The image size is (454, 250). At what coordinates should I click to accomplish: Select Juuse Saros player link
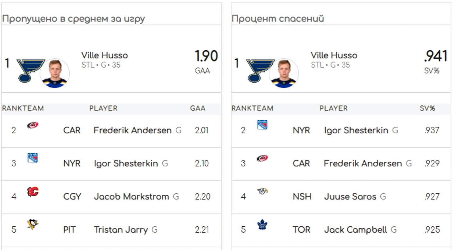click(x=350, y=197)
